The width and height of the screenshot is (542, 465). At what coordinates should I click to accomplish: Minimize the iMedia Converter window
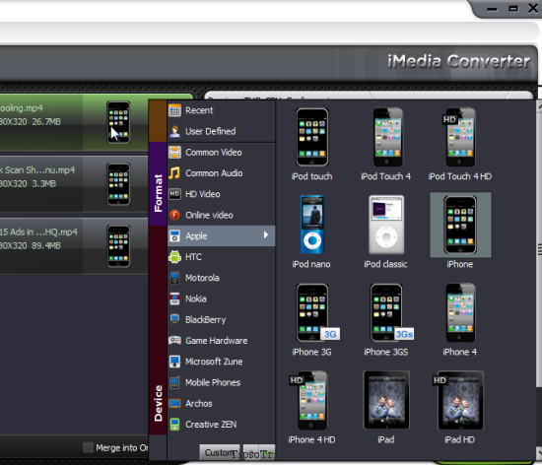tap(492, 9)
